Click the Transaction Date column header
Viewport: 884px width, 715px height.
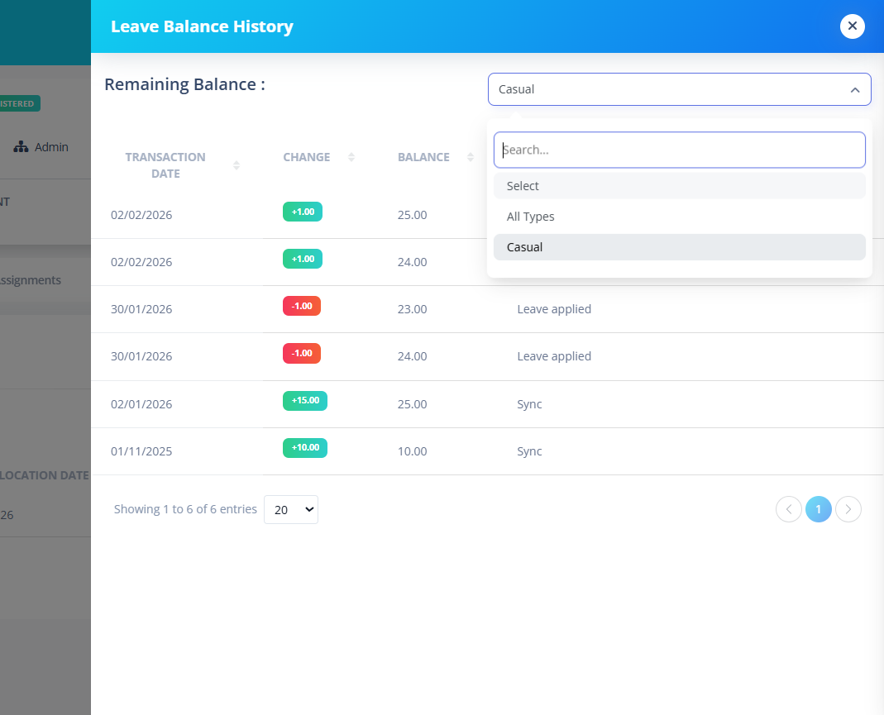165,165
